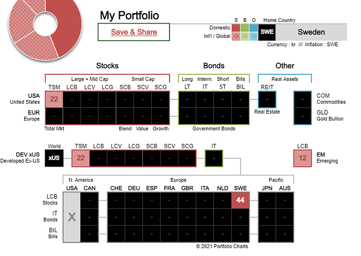Click the pink Int'l/Global stocks diamond icon
This screenshot has width=361, height=256.
coord(236,36)
